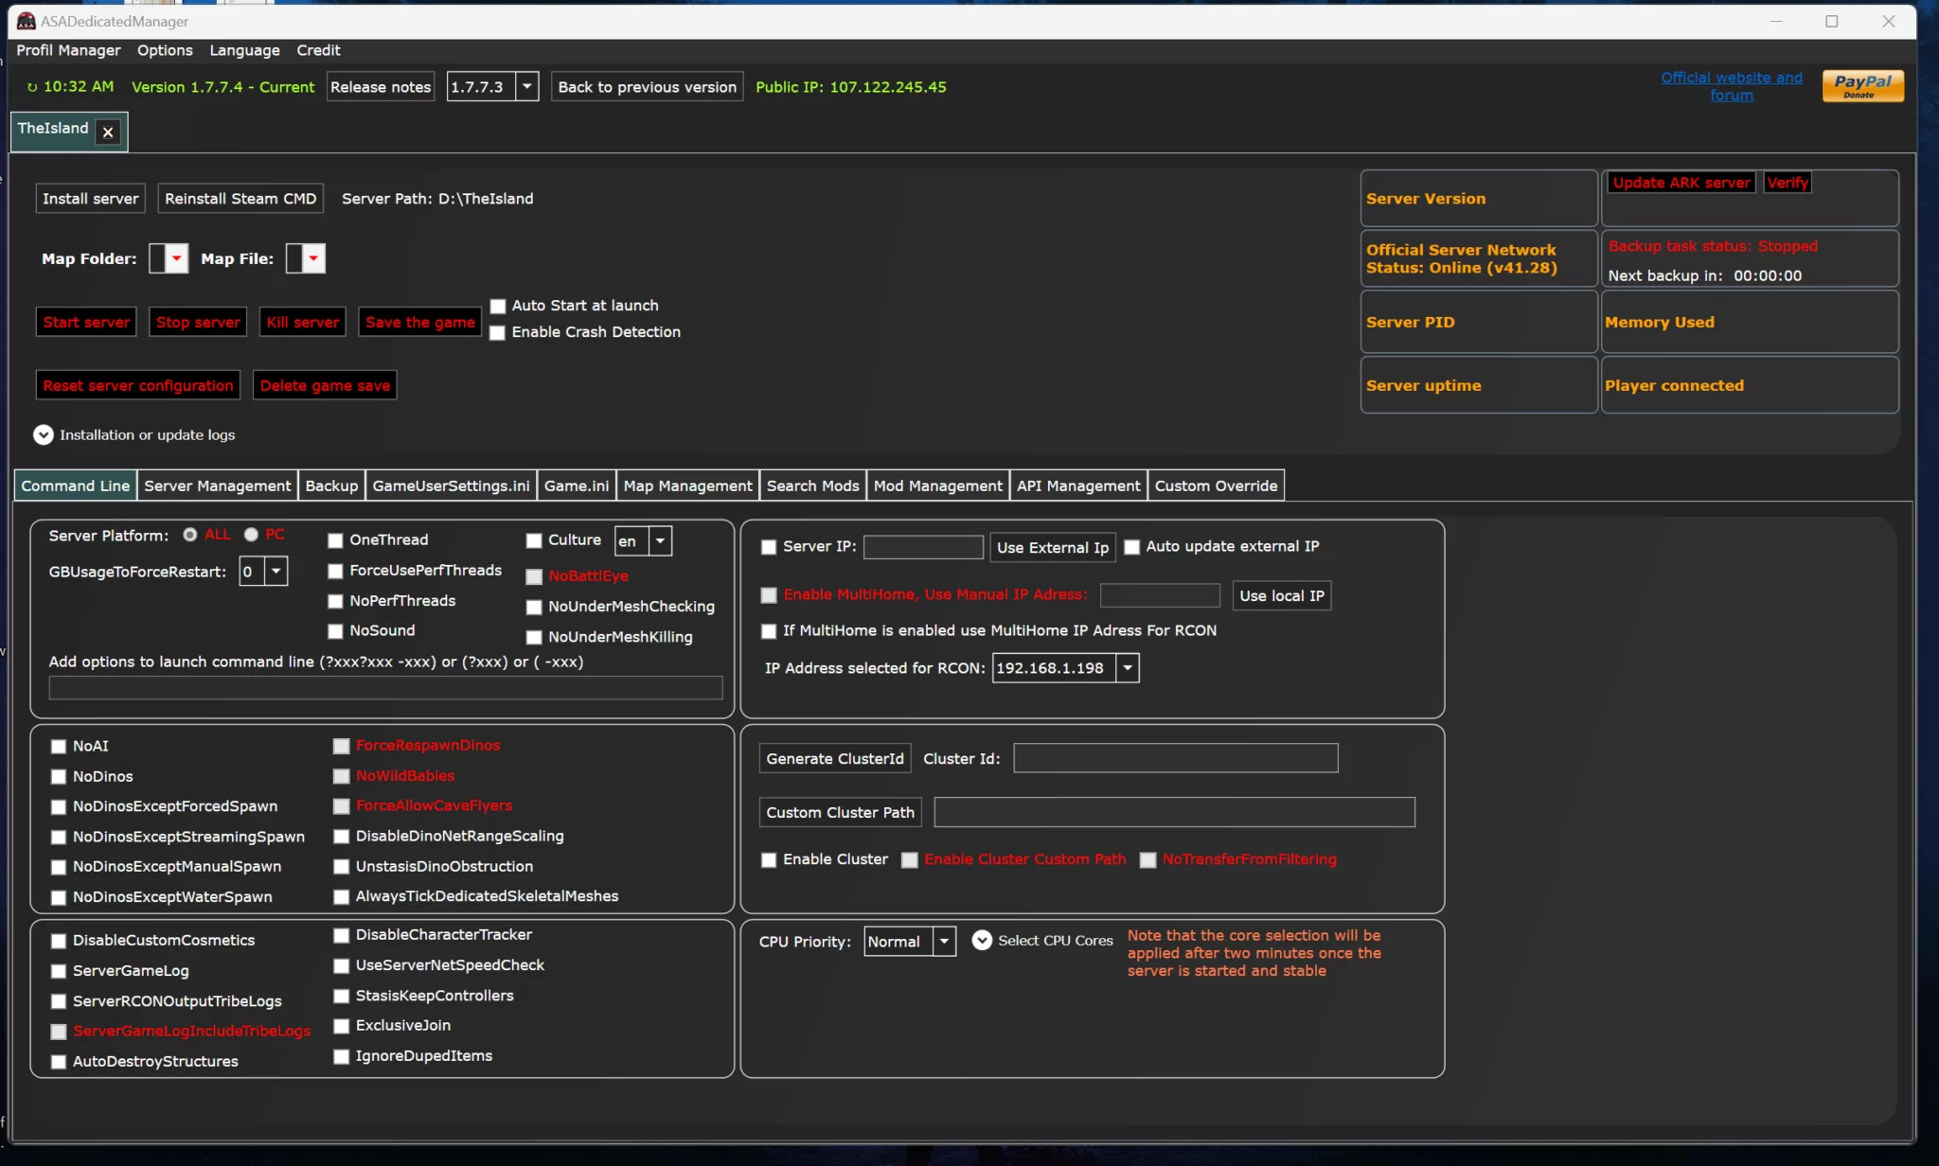Open the Profil Manager menu
Viewport: 1939px width, 1166px height.
(68, 50)
